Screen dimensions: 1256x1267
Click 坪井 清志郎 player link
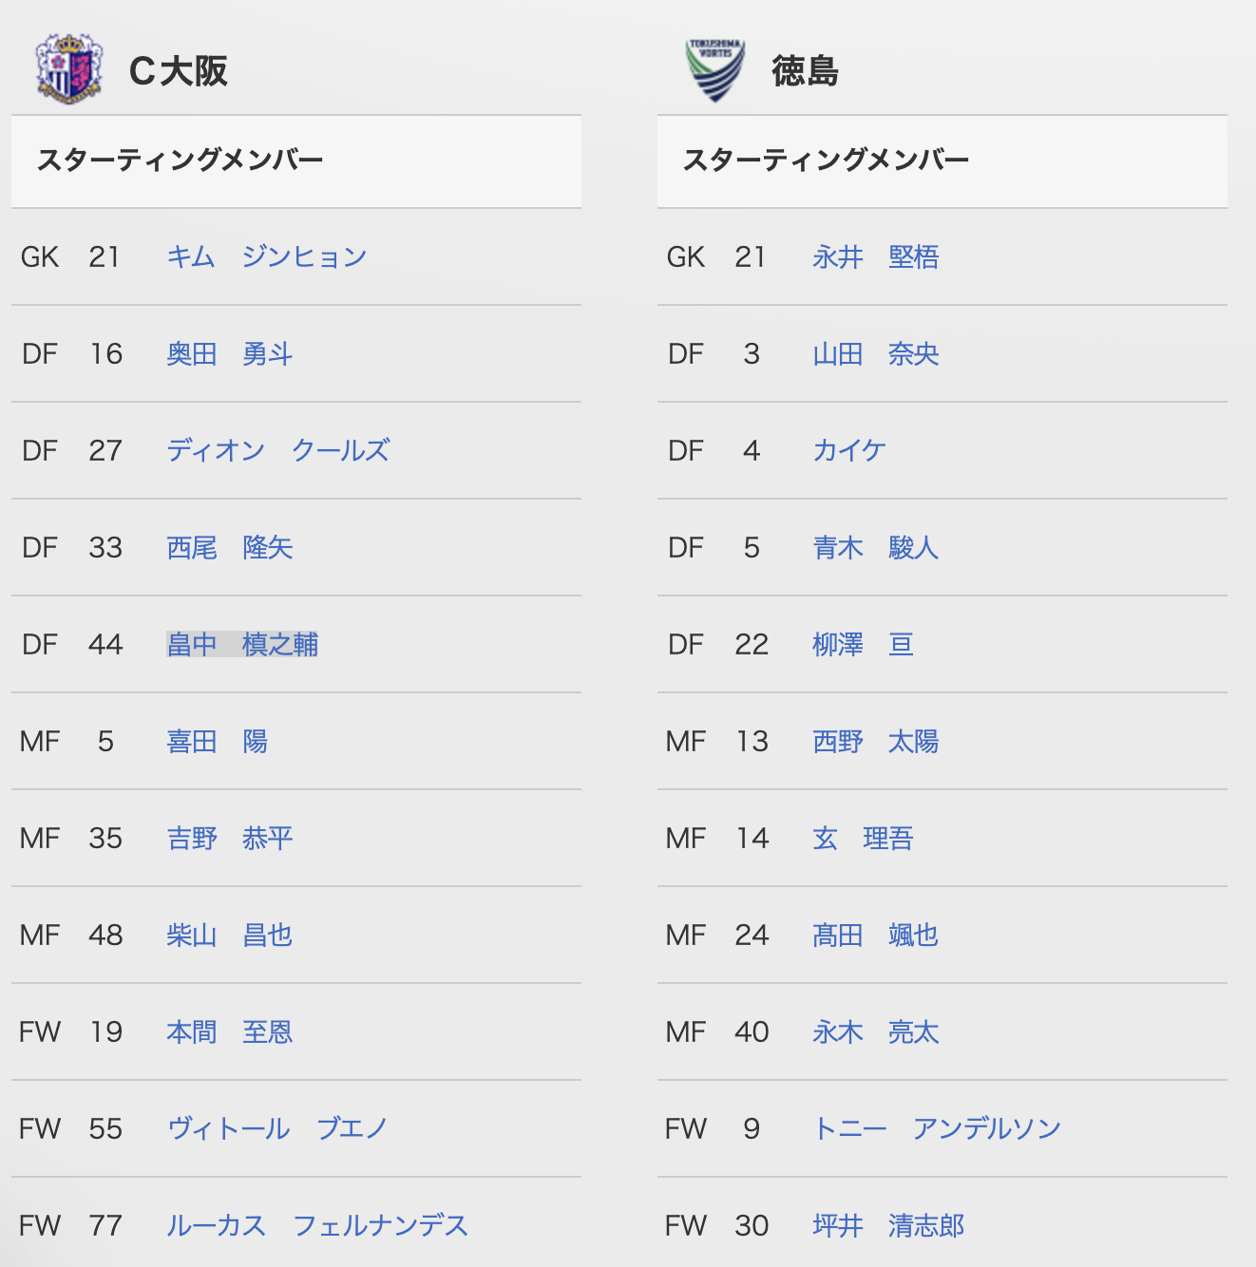click(x=888, y=1226)
